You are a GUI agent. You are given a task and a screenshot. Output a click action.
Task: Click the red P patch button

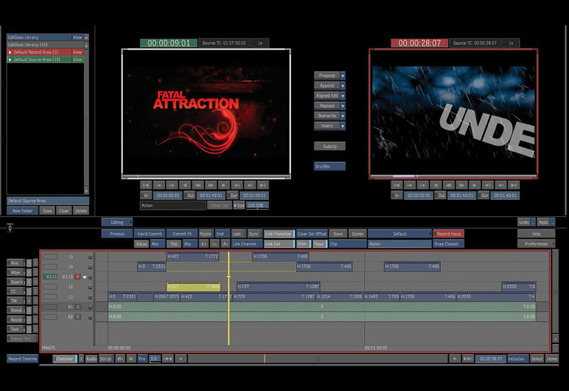78,277
